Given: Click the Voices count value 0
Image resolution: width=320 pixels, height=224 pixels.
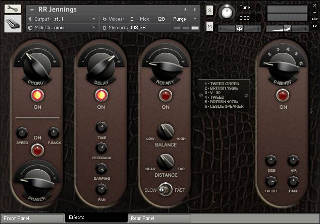Looking at the screenshot, I should tap(132, 19).
